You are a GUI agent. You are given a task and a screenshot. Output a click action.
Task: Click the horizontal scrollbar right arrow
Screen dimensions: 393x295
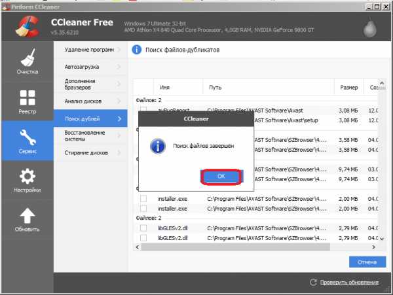click(373, 247)
